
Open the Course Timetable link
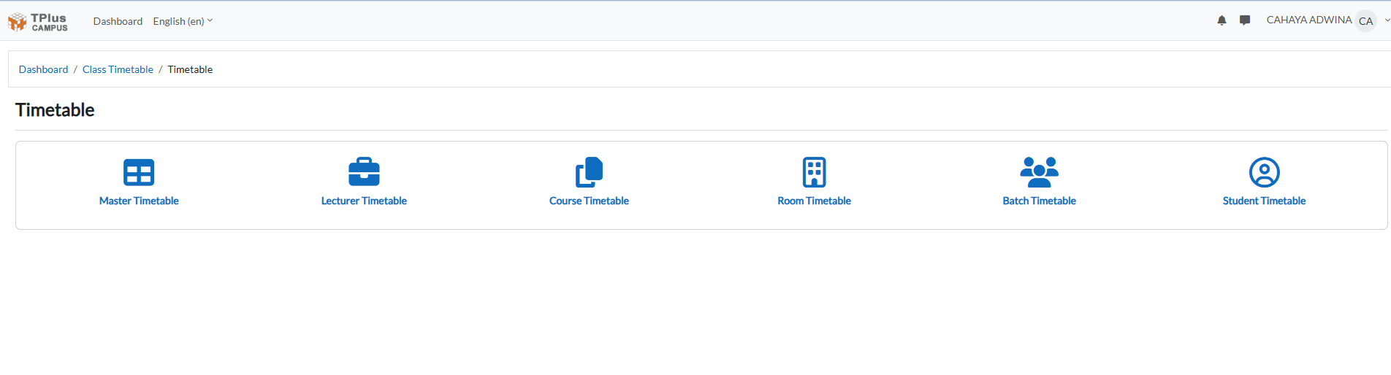[589, 201]
